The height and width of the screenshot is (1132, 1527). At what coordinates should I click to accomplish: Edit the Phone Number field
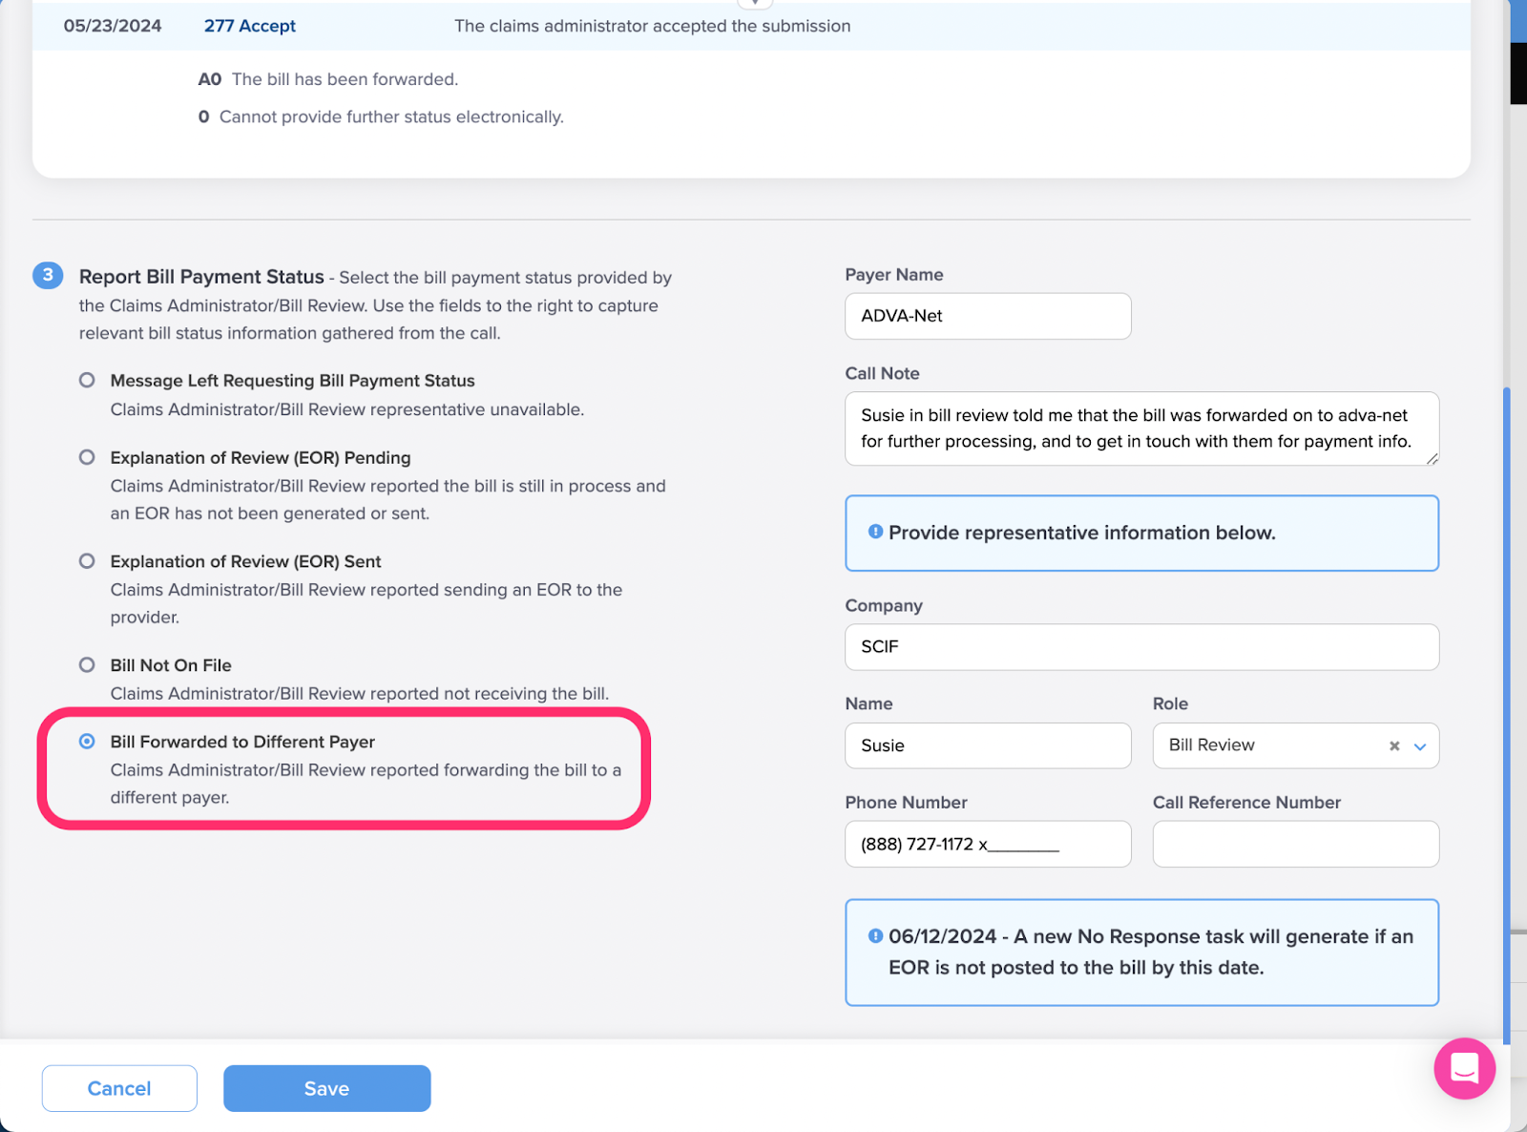coord(988,844)
